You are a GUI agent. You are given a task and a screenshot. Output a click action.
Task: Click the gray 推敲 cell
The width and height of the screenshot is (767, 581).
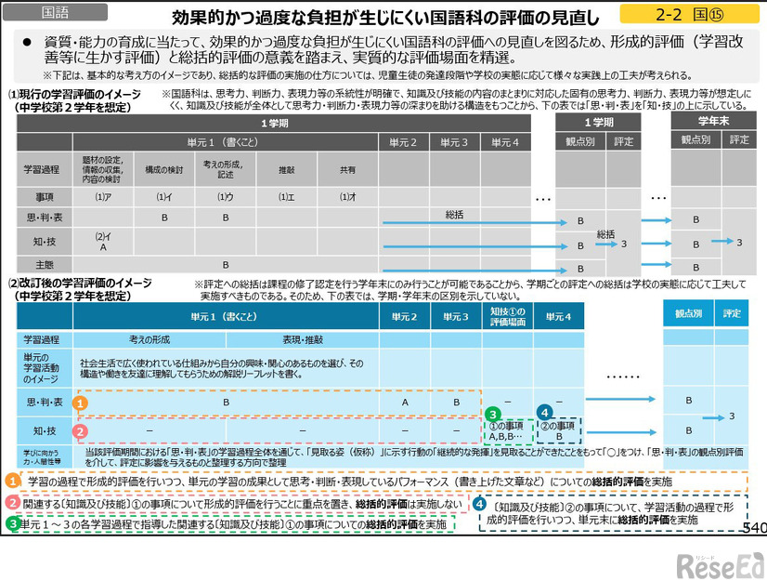pos(287,169)
